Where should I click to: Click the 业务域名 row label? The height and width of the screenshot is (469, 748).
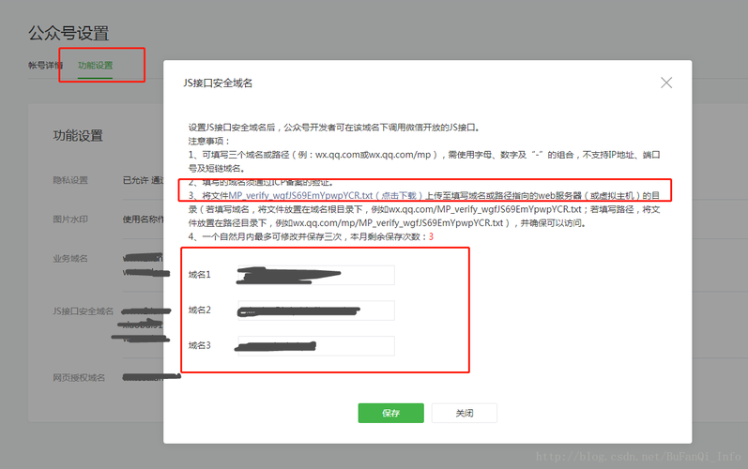click(70, 258)
